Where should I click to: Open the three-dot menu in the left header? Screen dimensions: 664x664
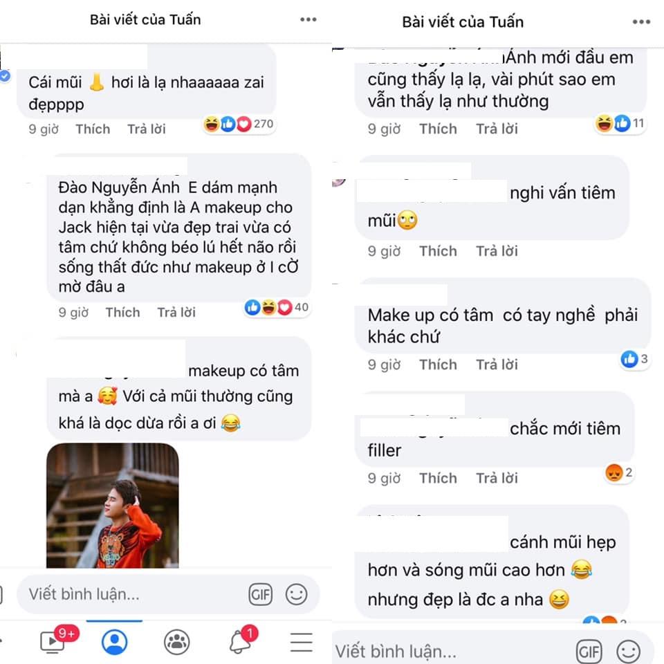308,19
